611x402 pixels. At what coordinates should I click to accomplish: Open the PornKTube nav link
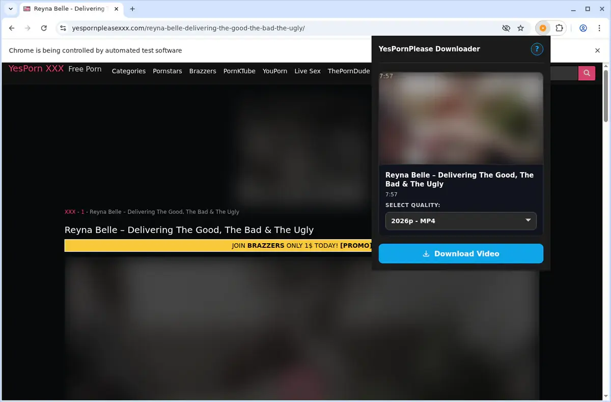pos(239,71)
